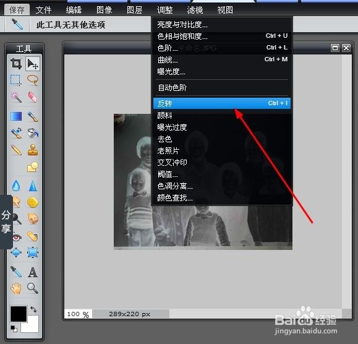Screen dimensions: 358x344
Task: Choose 亮度与对比度... from the menu
Action: 222,24
